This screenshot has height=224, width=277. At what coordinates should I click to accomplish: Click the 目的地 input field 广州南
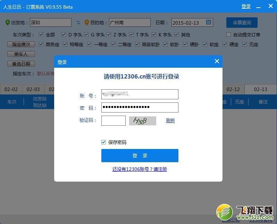coord(130,23)
